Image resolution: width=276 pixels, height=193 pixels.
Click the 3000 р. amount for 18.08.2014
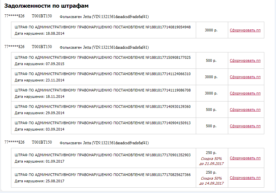point(211,30)
